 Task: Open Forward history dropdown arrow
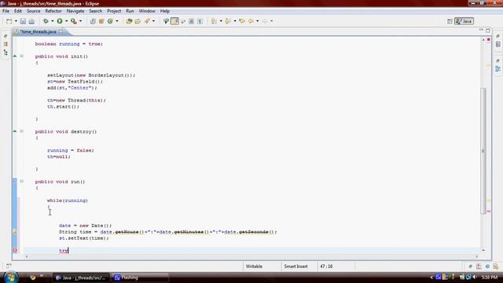point(271,21)
